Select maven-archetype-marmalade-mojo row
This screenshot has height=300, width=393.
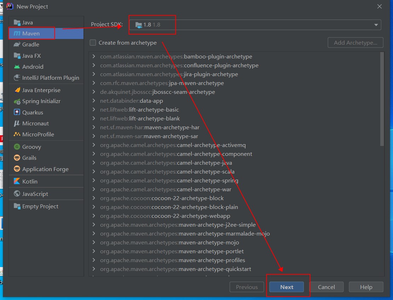coord(235,233)
